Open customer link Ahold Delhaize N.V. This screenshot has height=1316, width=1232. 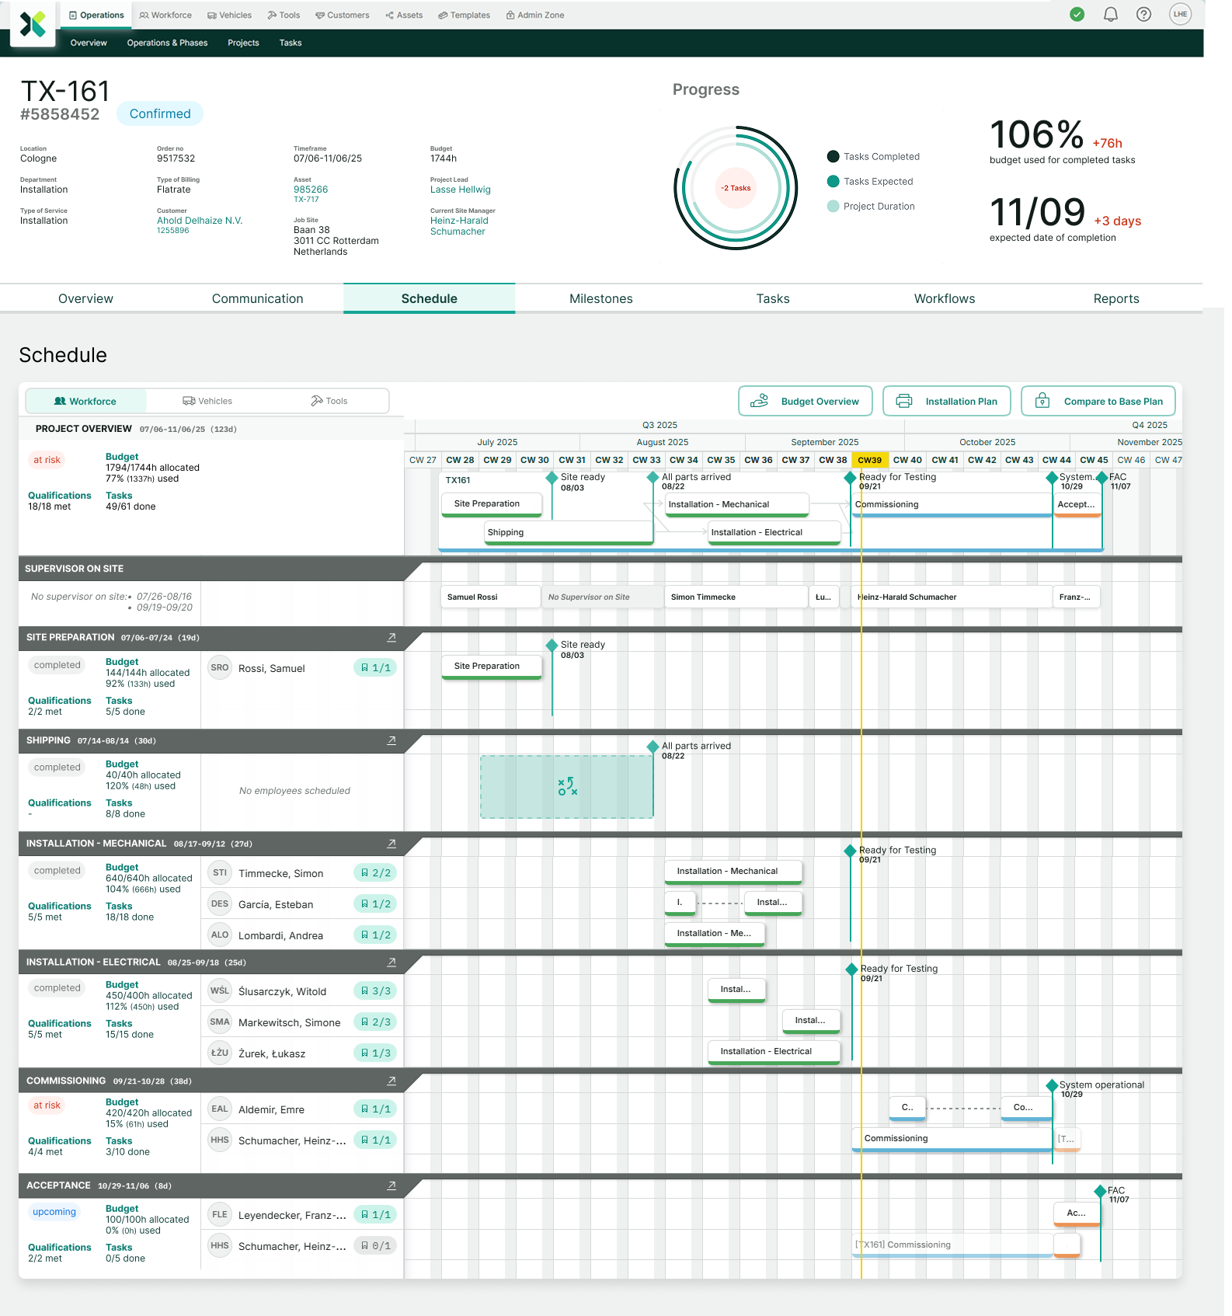coord(200,221)
